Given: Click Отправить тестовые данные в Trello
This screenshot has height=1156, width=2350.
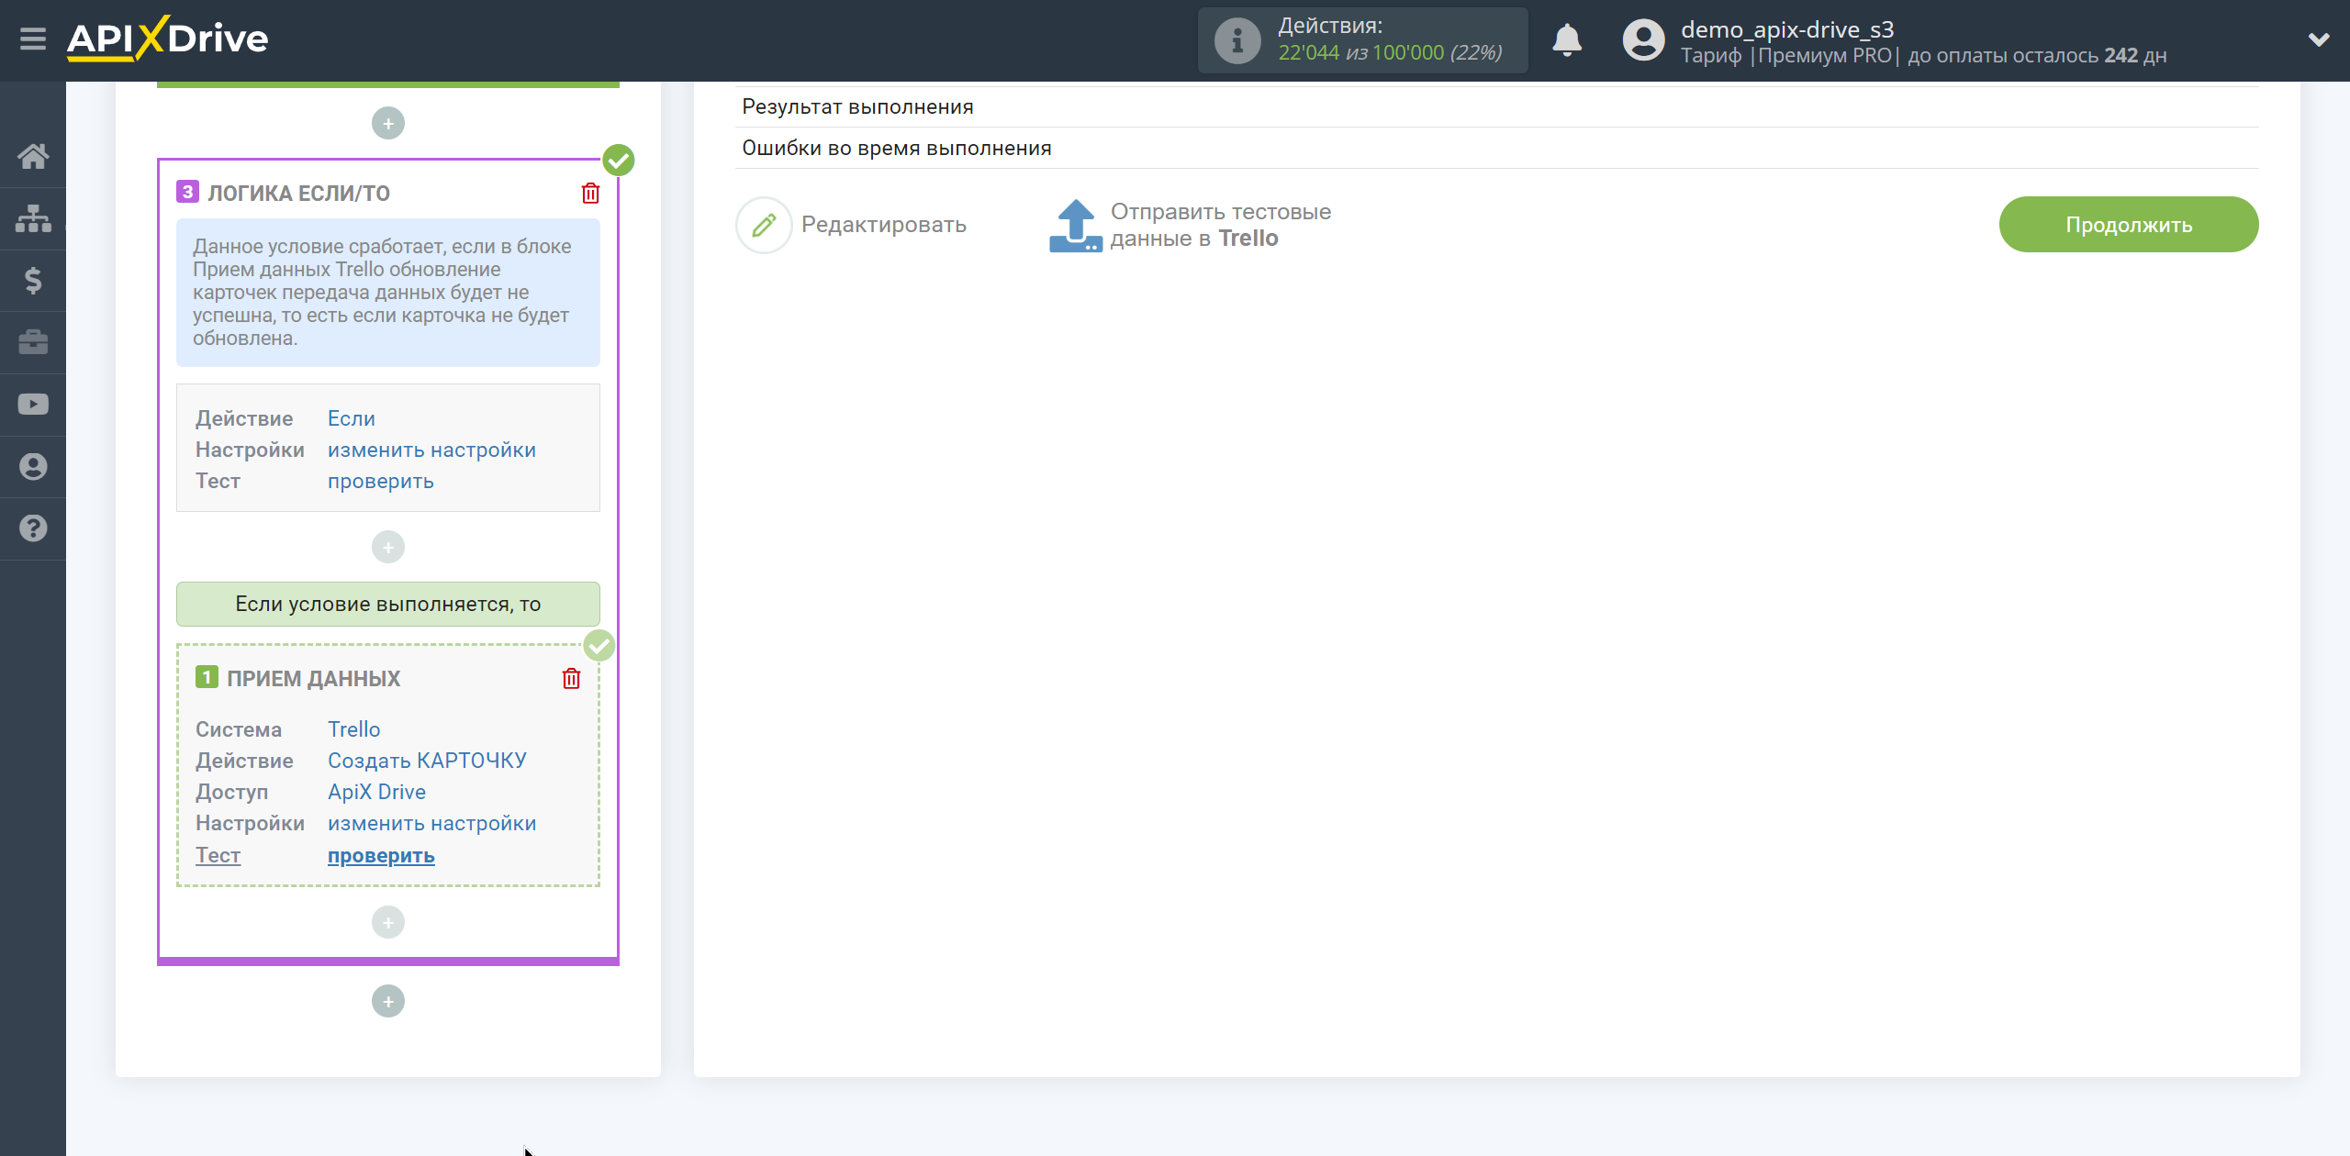Looking at the screenshot, I should [x=1220, y=225].
